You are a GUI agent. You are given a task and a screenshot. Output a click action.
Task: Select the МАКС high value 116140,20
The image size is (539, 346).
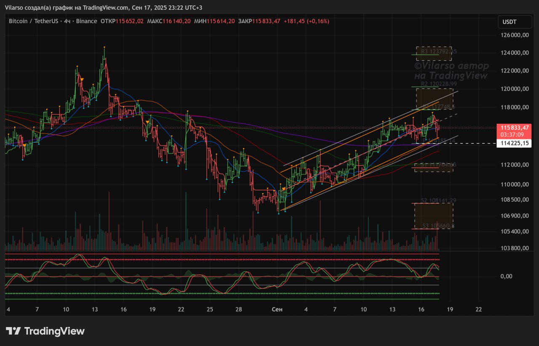tap(176, 21)
